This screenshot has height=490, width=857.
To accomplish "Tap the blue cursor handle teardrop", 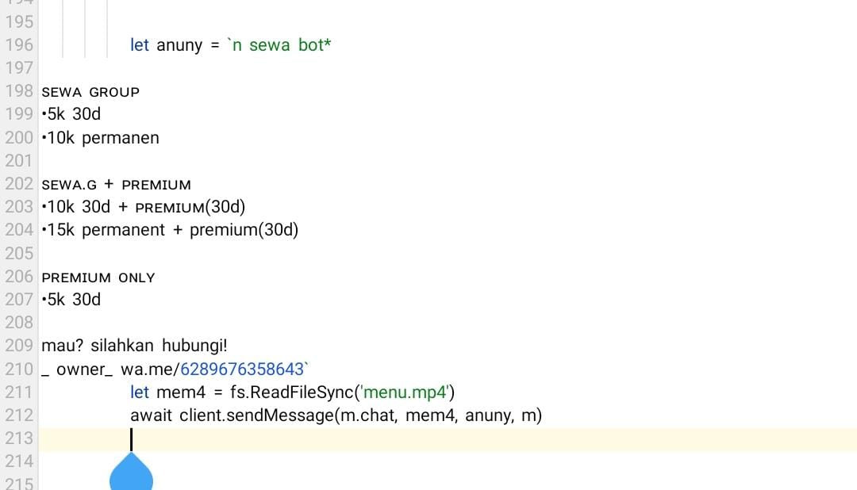I will (x=131, y=472).
